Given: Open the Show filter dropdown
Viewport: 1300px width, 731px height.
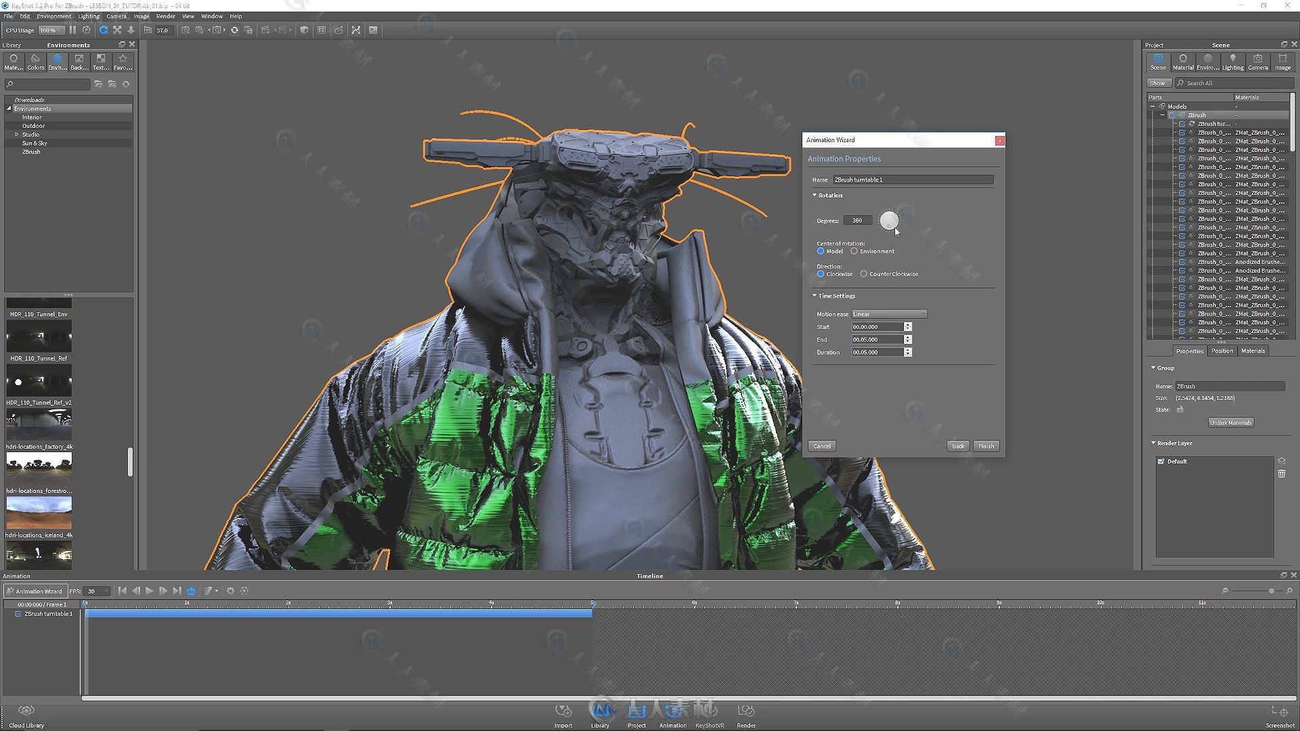Looking at the screenshot, I should [x=1159, y=83].
